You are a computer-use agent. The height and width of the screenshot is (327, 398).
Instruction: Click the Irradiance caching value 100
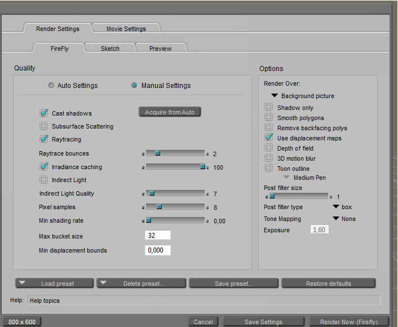click(x=218, y=167)
